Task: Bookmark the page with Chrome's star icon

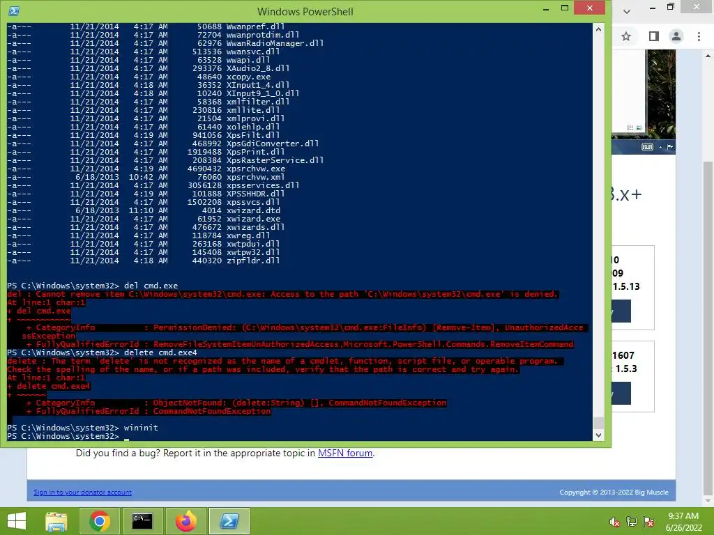Action: (627, 36)
